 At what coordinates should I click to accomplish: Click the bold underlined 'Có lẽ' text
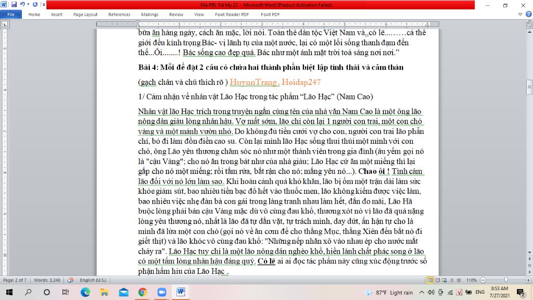[x=266, y=261]
